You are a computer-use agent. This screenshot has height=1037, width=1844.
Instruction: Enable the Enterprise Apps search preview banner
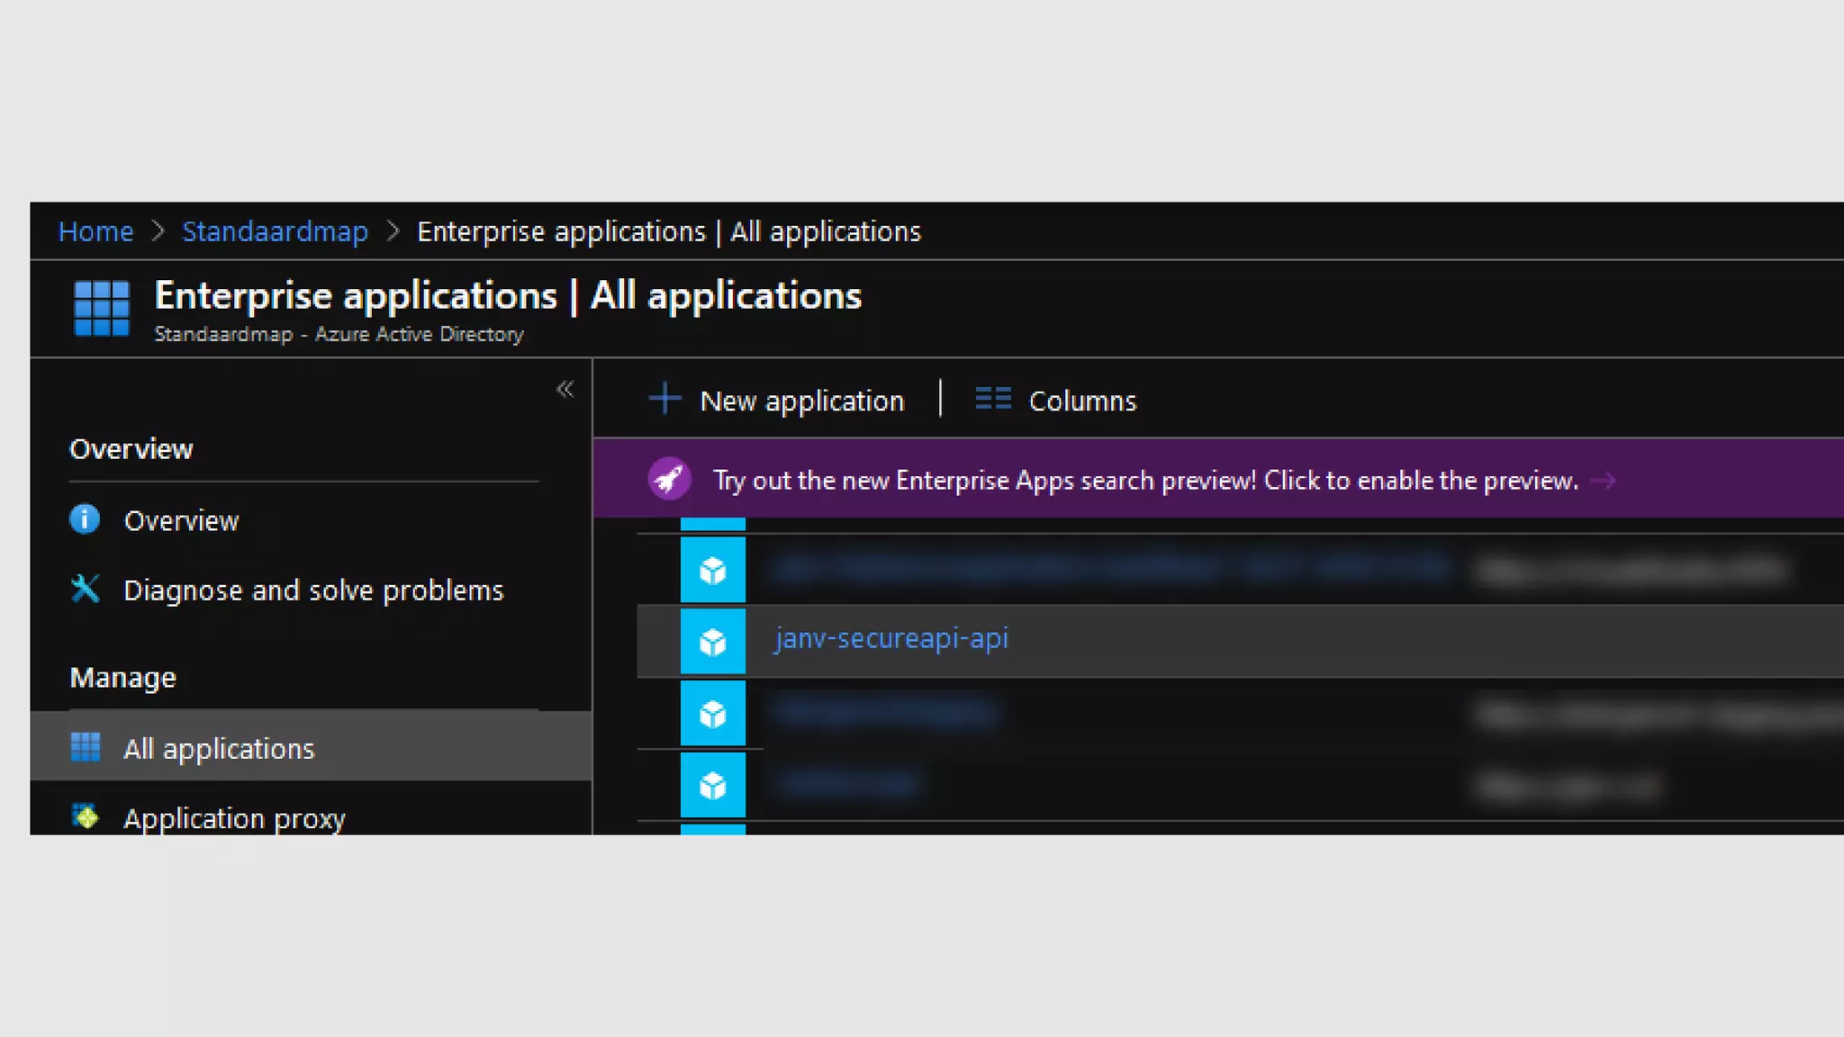click(x=1144, y=481)
